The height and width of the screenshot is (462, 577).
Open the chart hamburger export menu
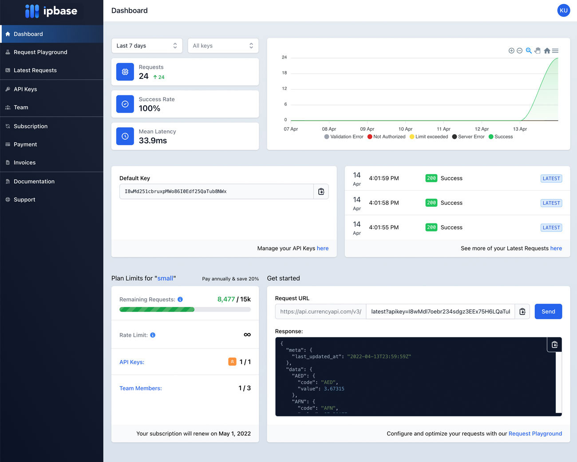pyautogui.click(x=555, y=51)
